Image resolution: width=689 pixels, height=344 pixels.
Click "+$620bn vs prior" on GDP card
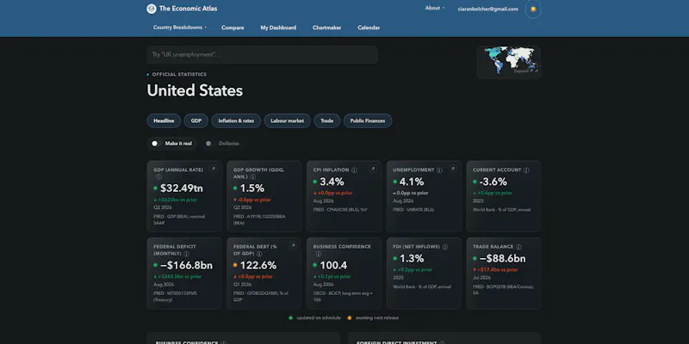coord(176,200)
